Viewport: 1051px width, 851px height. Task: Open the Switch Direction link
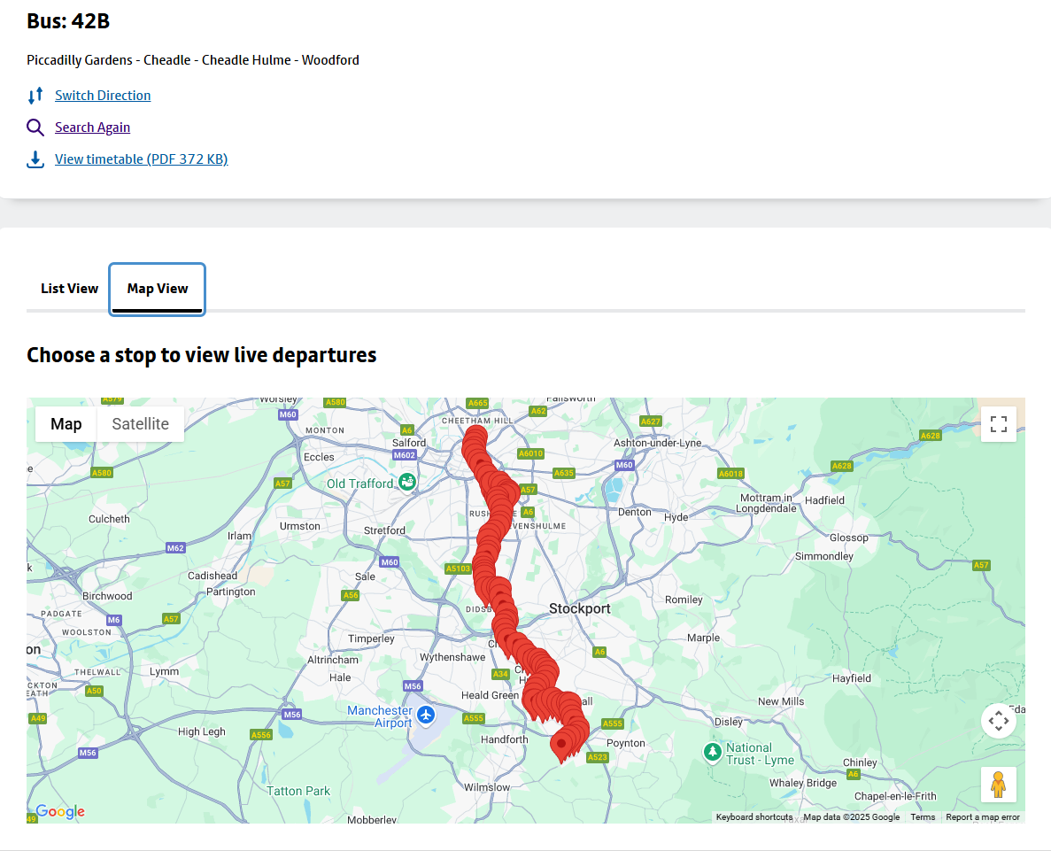(103, 96)
